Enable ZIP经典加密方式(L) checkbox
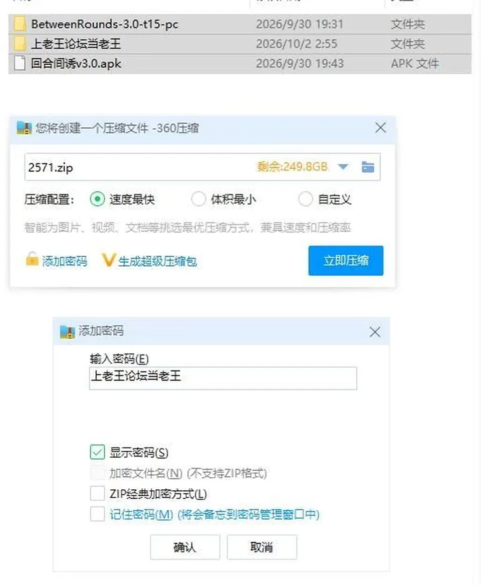 [97, 493]
